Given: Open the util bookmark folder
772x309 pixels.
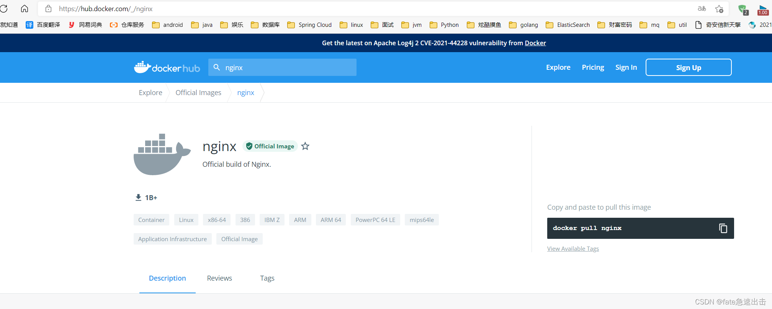Looking at the screenshot, I should pos(677,25).
